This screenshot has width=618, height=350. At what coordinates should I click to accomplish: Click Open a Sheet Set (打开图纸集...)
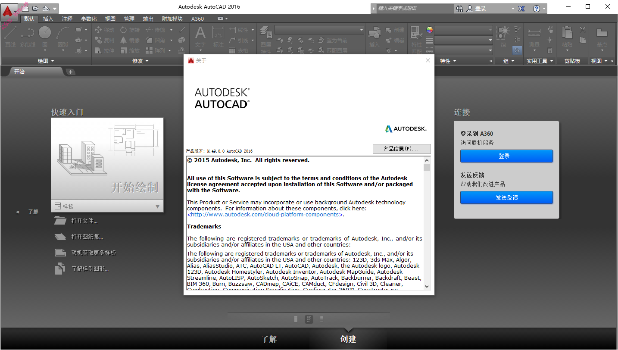tap(79, 237)
